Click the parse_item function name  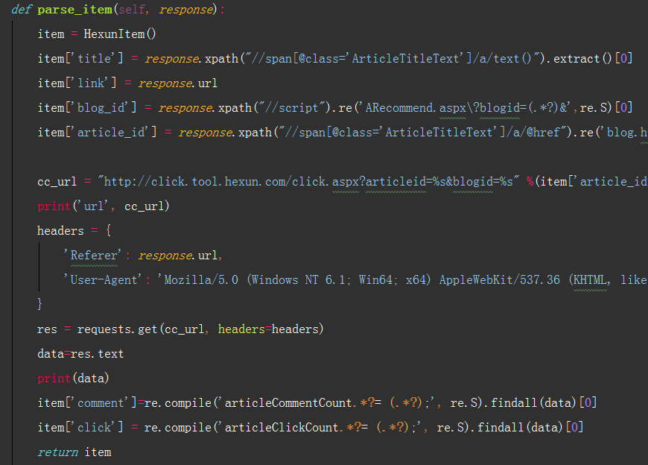(74, 10)
